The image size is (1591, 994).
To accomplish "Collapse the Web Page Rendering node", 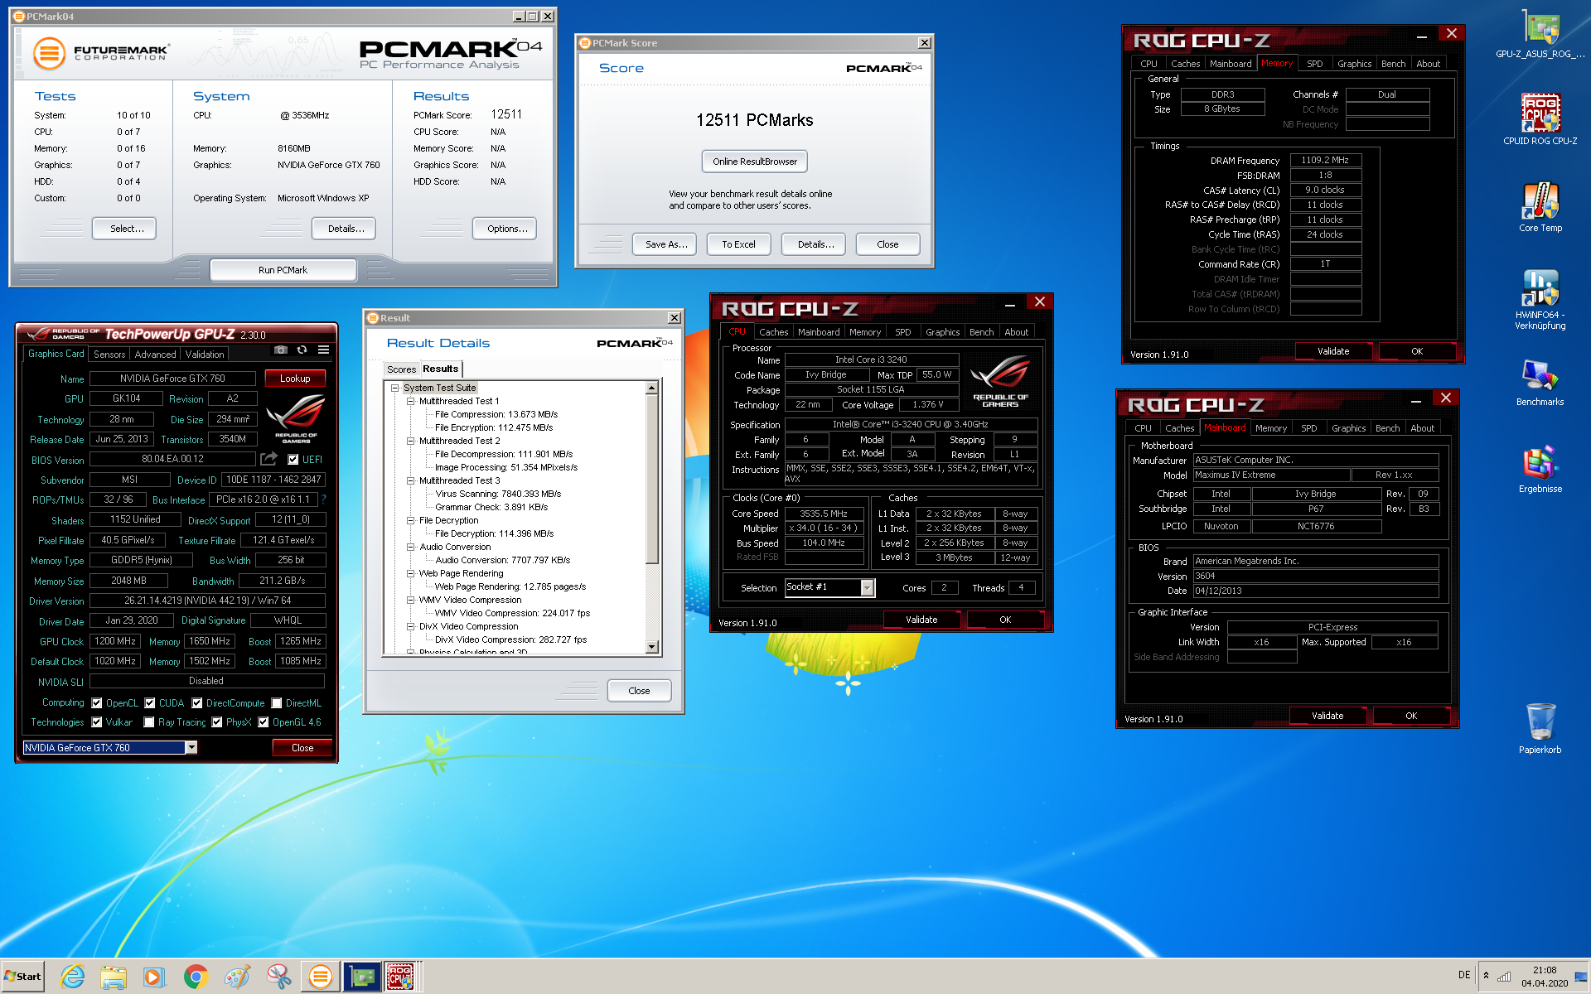I will pyautogui.click(x=410, y=573).
